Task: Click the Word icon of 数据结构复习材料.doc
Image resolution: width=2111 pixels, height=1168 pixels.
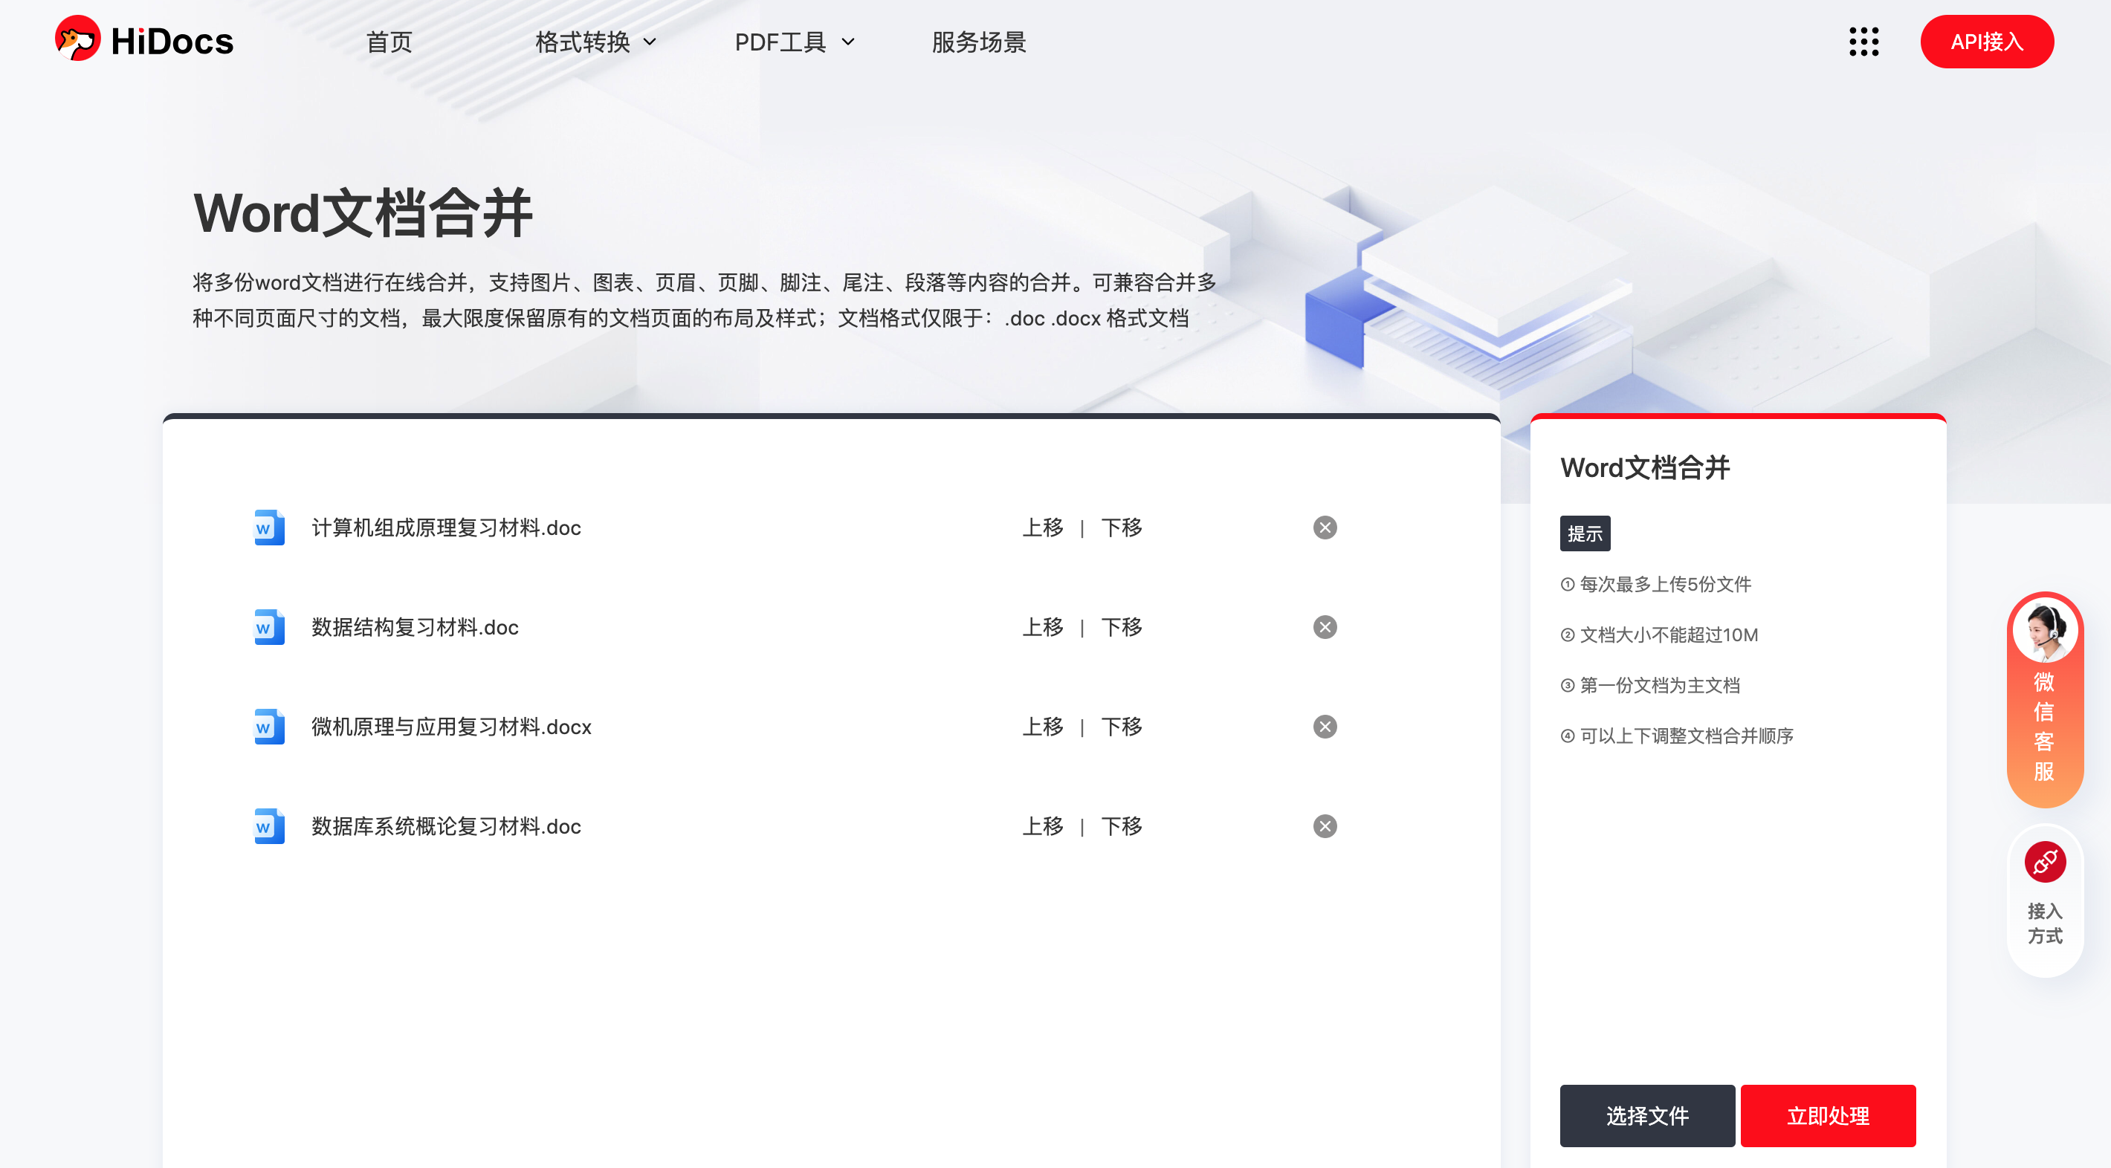Action: [x=269, y=627]
